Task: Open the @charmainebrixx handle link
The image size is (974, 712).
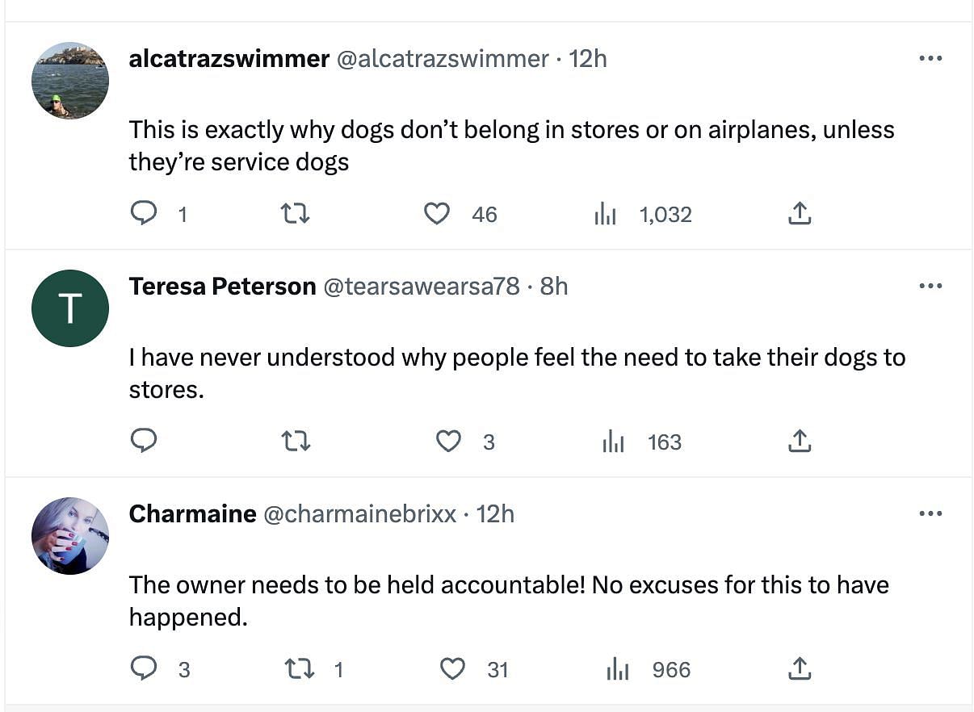Action: coord(360,514)
